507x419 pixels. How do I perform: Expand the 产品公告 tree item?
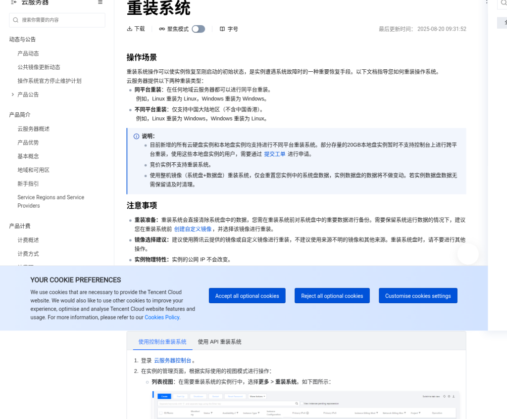pyautogui.click(x=12, y=94)
